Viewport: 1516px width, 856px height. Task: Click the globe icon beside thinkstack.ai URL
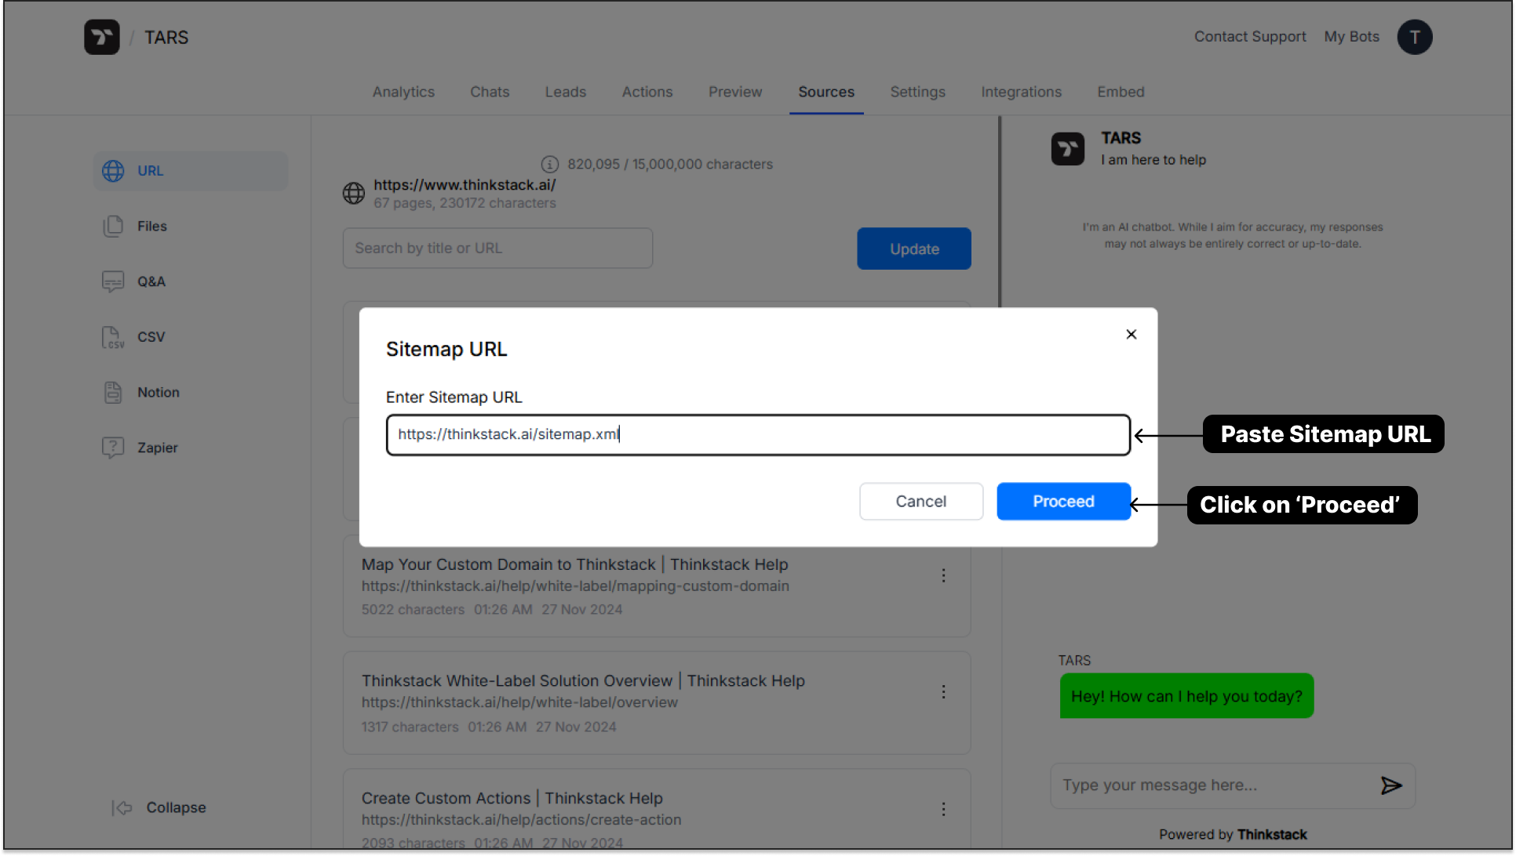pyautogui.click(x=354, y=193)
